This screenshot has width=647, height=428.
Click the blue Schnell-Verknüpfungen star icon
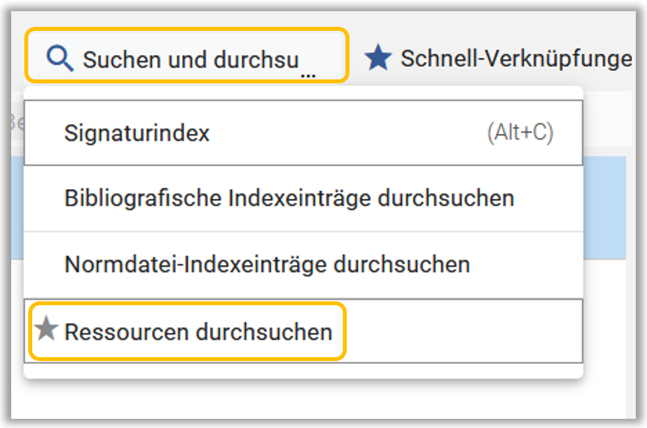pyautogui.click(x=378, y=57)
